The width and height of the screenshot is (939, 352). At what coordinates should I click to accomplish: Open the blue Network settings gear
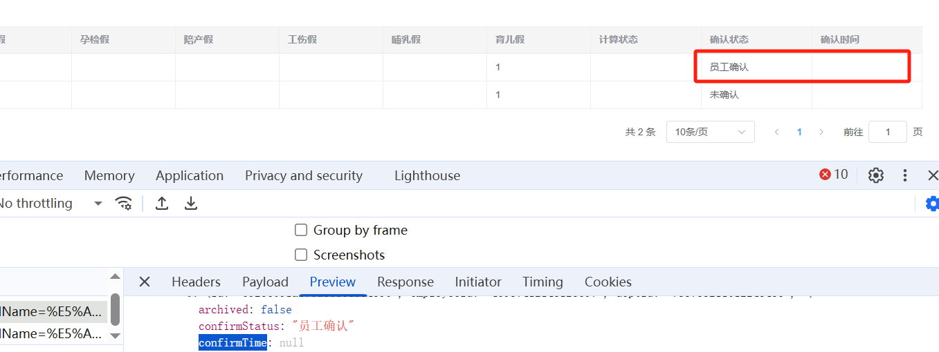[x=932, y=204]
